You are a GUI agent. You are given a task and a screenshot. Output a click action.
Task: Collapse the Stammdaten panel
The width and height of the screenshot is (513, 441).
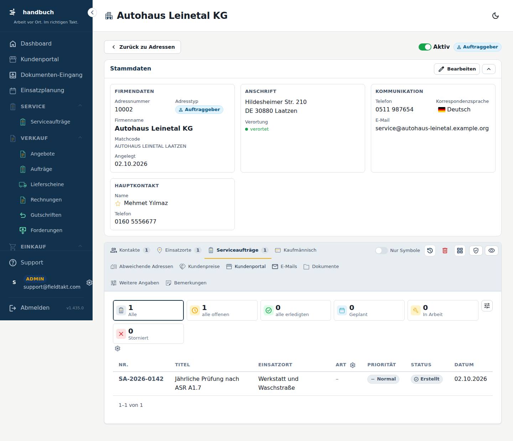489,69
